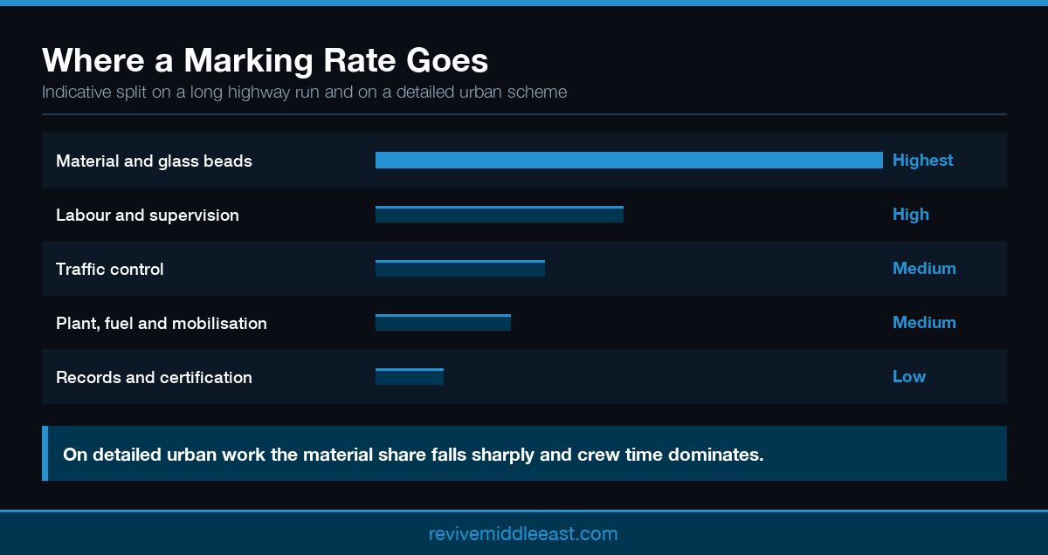Image resolution: width=1048 pixels, height=555 pixels.
Task: Open the revivemiddleeast.com link
Action: 523,533
